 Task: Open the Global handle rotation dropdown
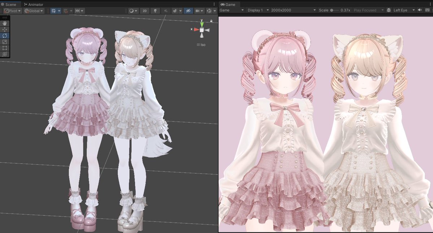(x=34, y=11)
